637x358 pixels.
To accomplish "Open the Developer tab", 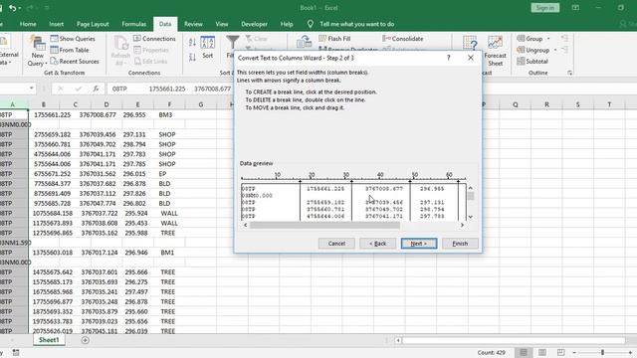I will coord(255,24).
